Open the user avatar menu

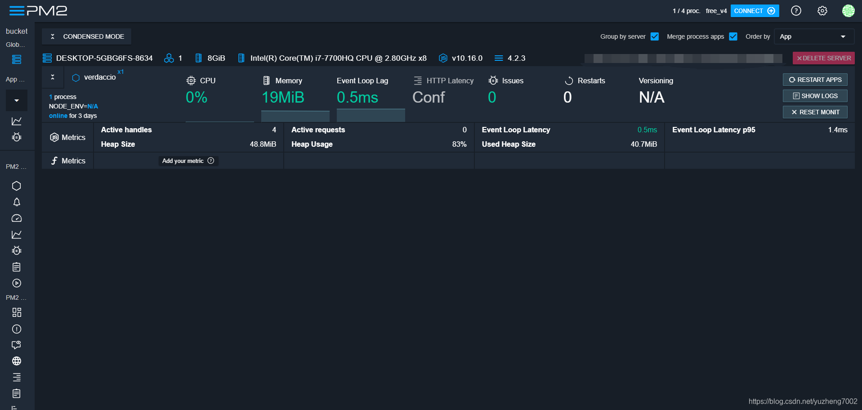848,11
